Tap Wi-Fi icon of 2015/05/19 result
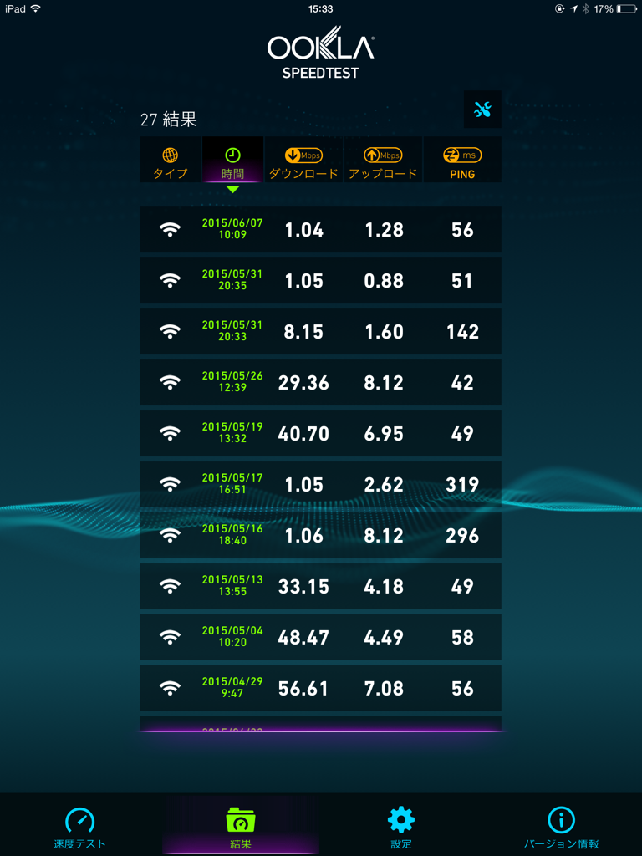 171,434
